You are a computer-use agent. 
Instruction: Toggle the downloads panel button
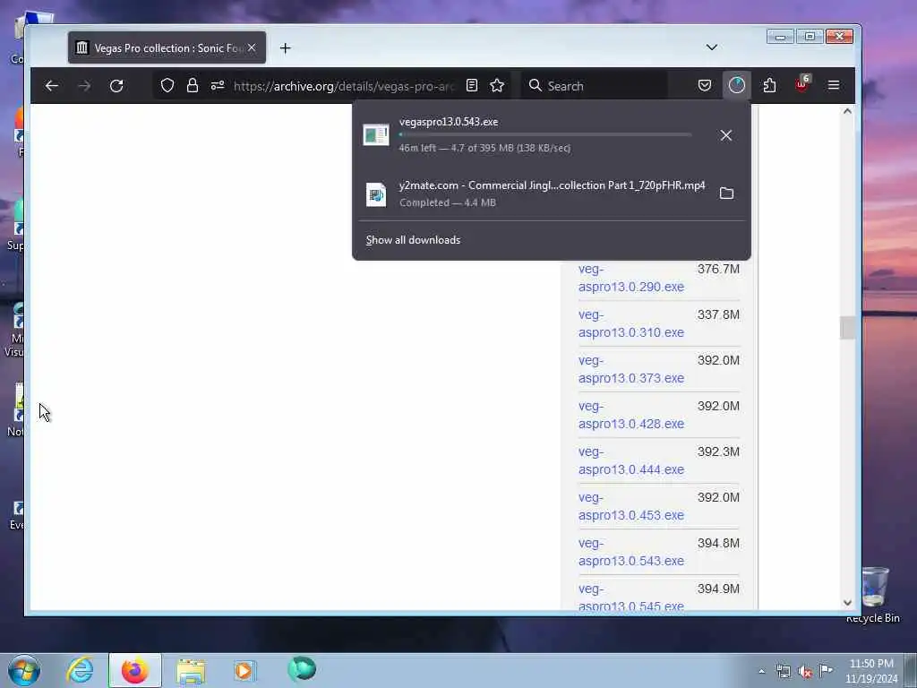click(x=736, y=86)
